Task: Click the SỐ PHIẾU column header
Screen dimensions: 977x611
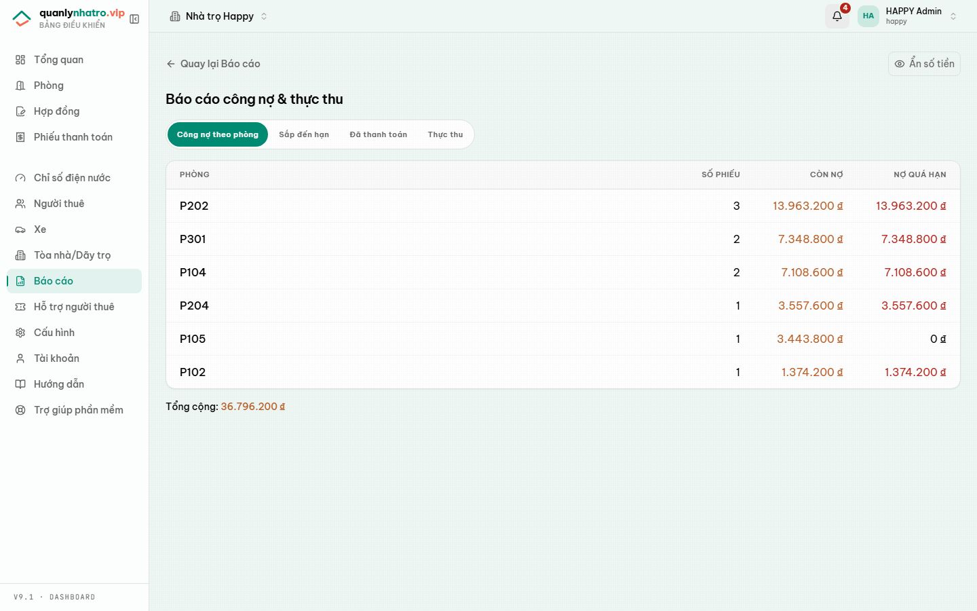Action: pyautogui.click(x=721, y=174)
